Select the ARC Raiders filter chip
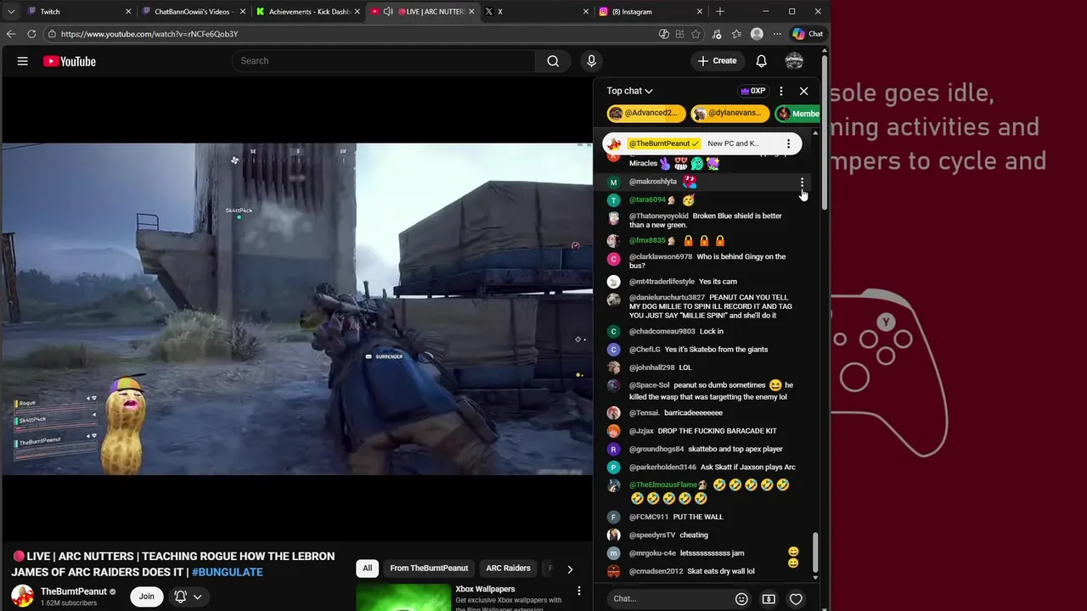The image size is (1087, 611). point(508,569)
